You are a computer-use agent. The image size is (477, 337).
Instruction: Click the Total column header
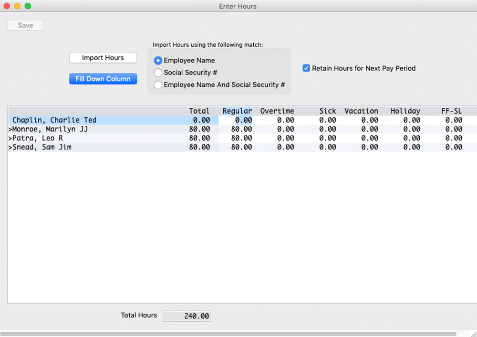[199, 111]
